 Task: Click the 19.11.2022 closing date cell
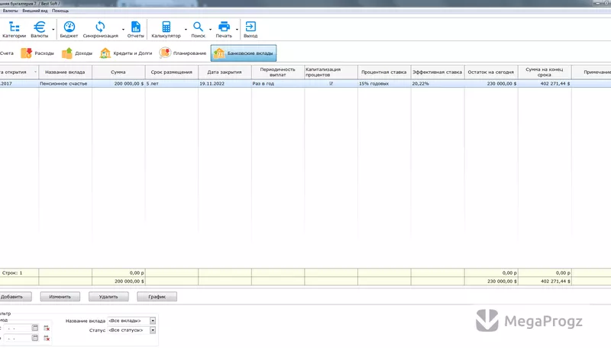pyautogui.click(x=225, y=84)
